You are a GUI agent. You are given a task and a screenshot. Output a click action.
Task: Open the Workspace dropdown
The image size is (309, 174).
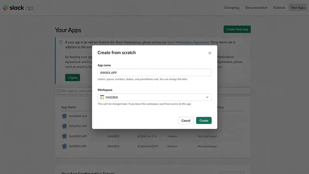pos(154,97)
